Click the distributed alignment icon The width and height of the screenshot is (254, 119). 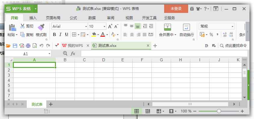point(151,35)
